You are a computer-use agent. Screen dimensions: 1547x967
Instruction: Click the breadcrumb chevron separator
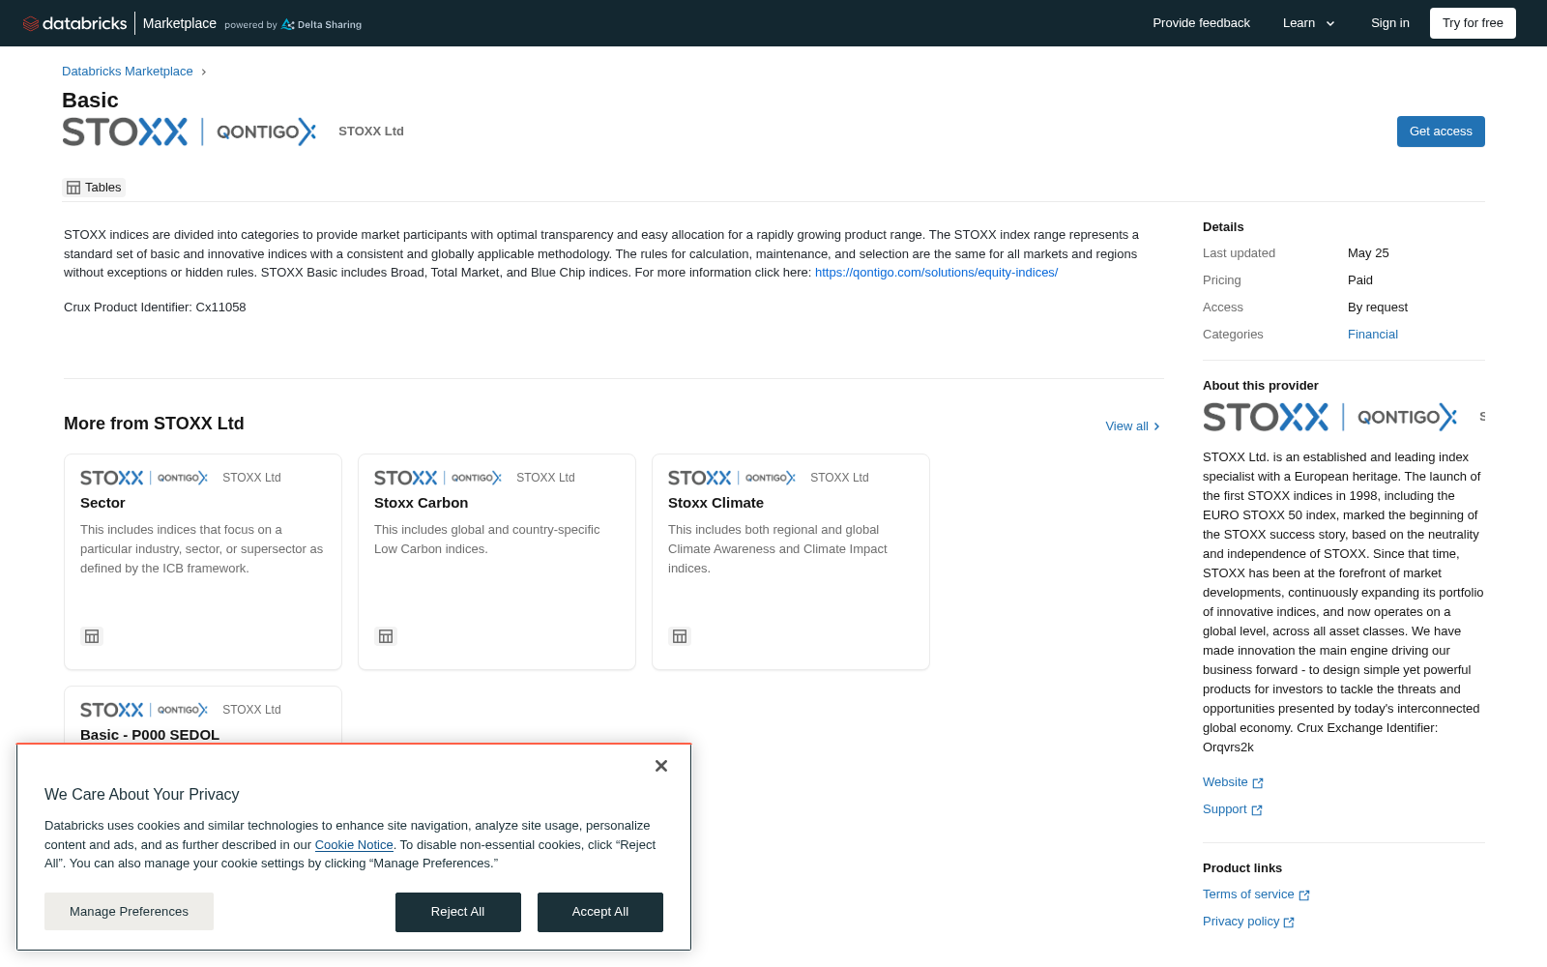[203, 72]
